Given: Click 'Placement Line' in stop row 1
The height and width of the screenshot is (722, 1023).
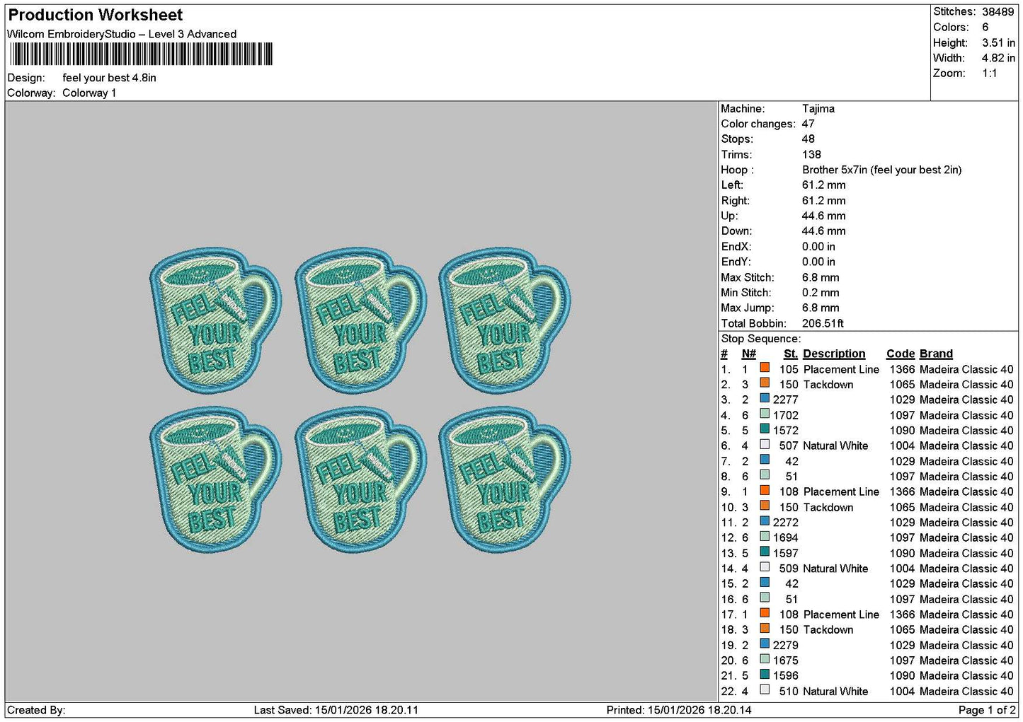Looking at the screenshot, I should pos(841,370).
